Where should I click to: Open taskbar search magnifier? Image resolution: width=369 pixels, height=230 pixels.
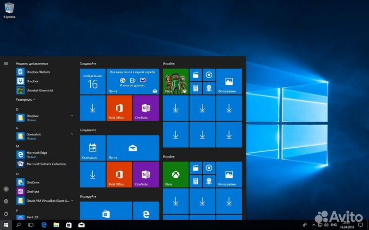coord(18,225)
